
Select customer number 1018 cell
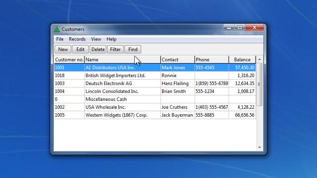click(69, 76)
